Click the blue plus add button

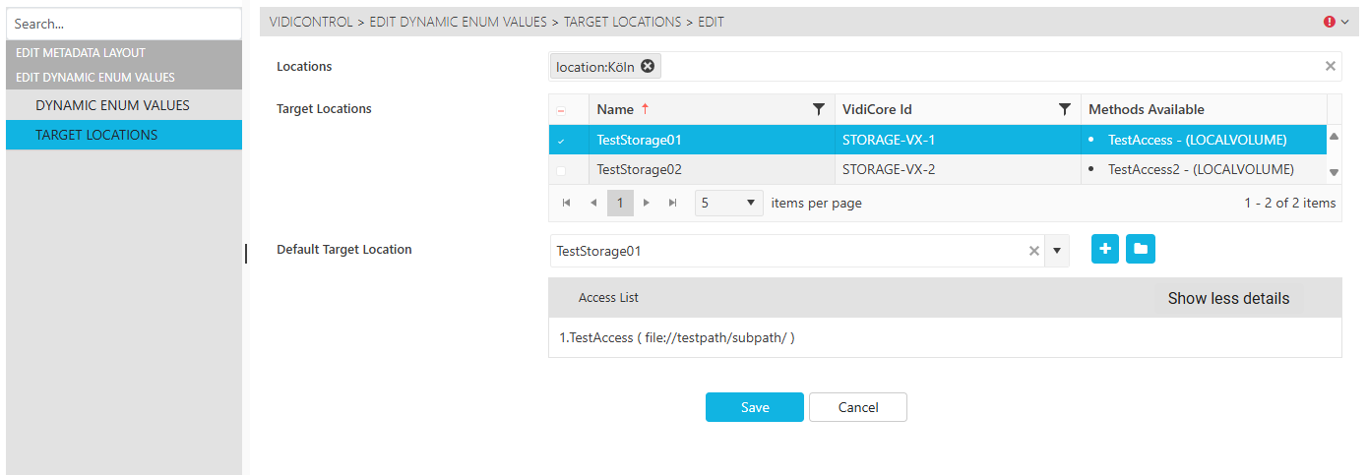pos(1105,250)
